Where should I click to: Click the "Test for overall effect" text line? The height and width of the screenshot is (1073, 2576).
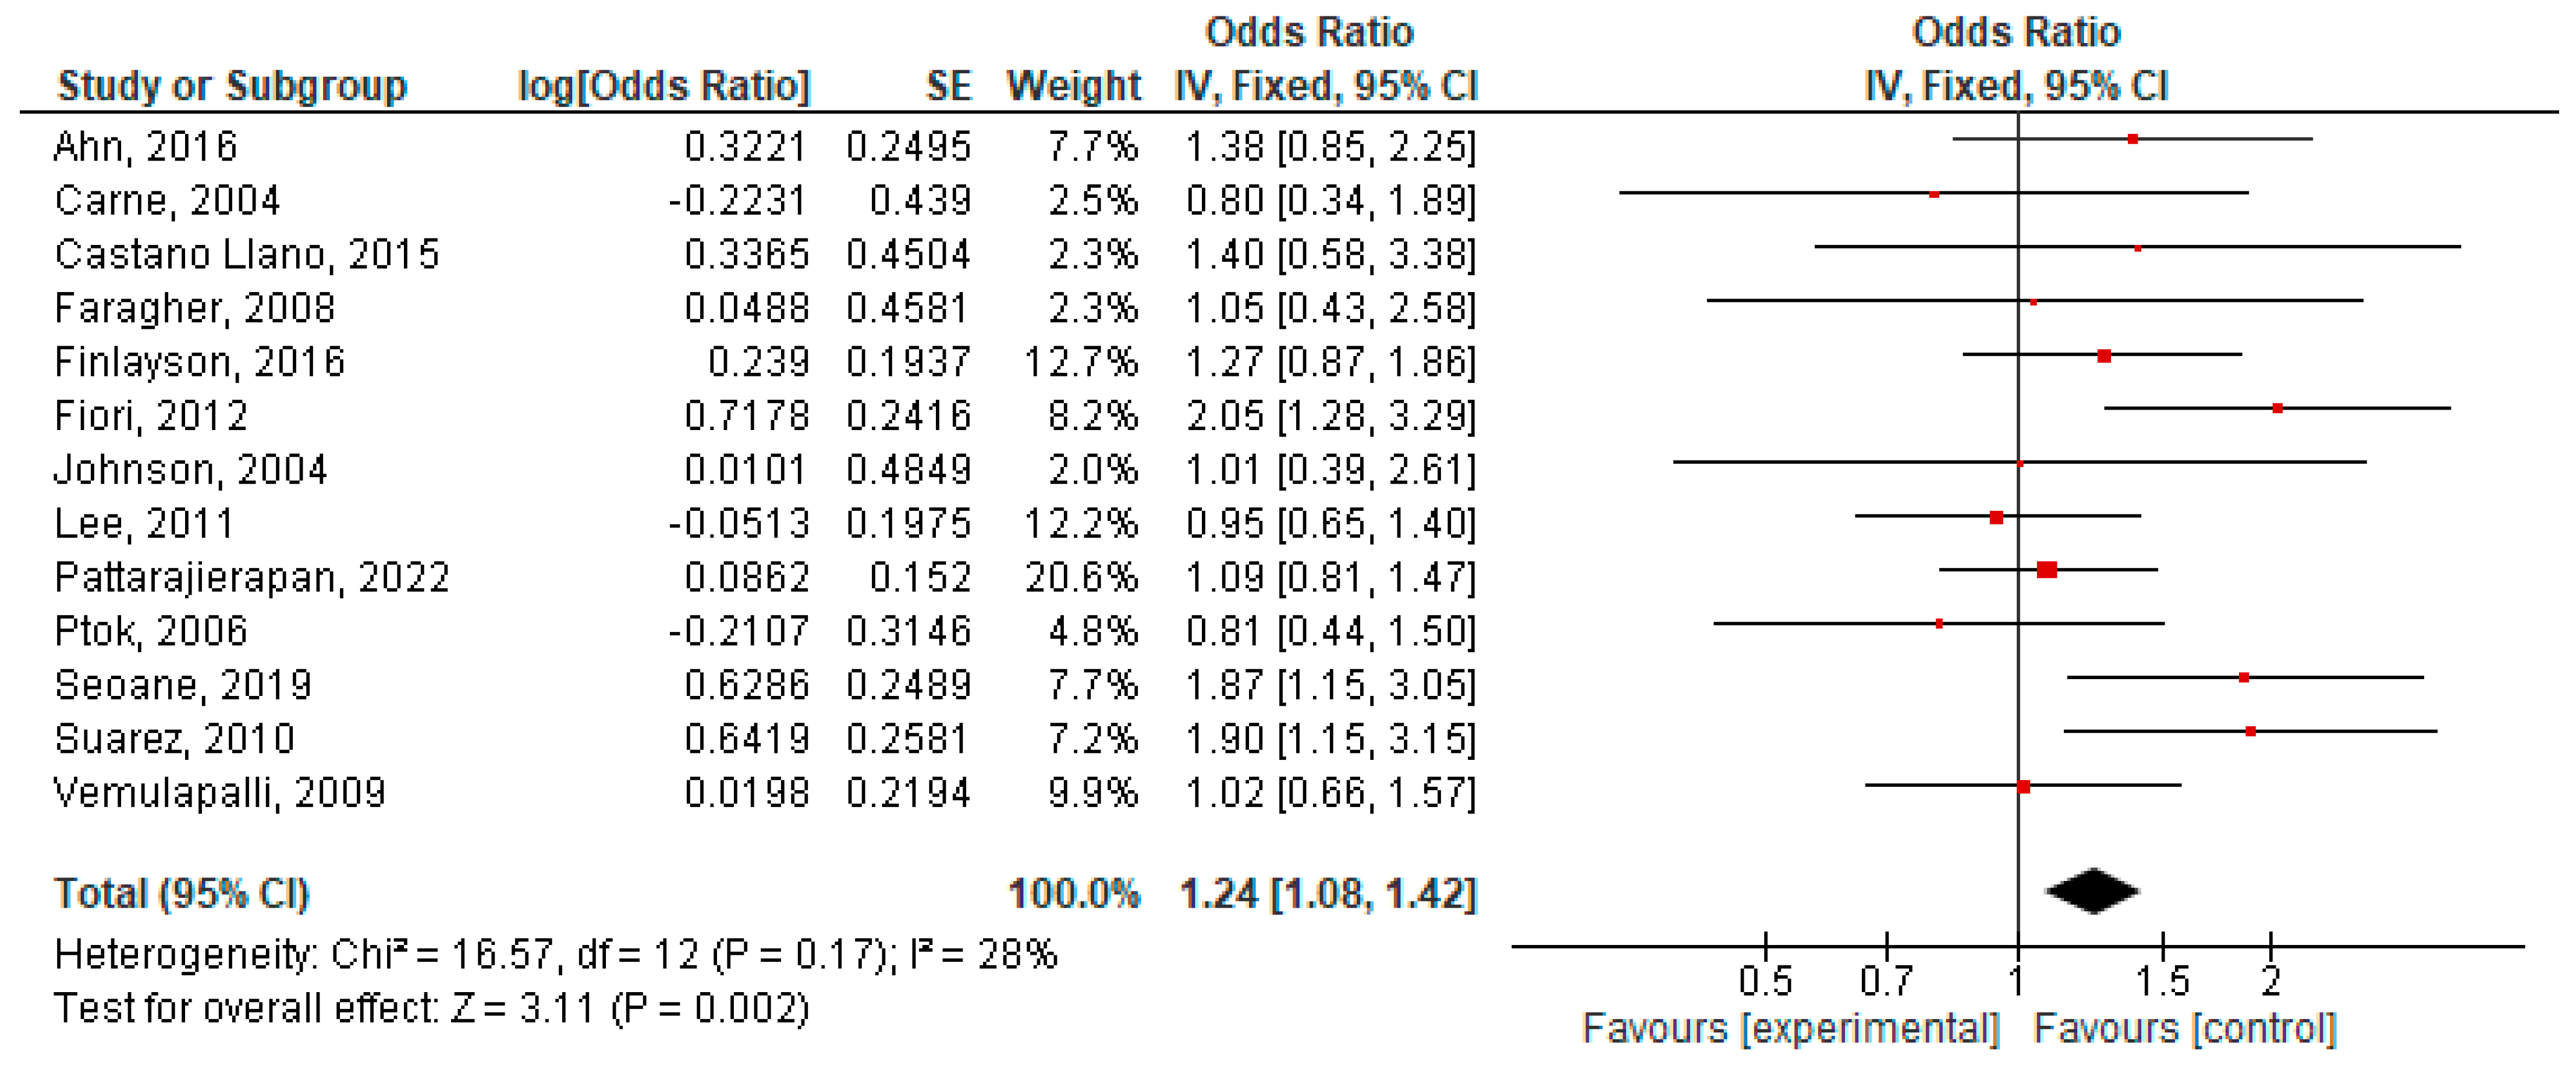pos(431,1008)
